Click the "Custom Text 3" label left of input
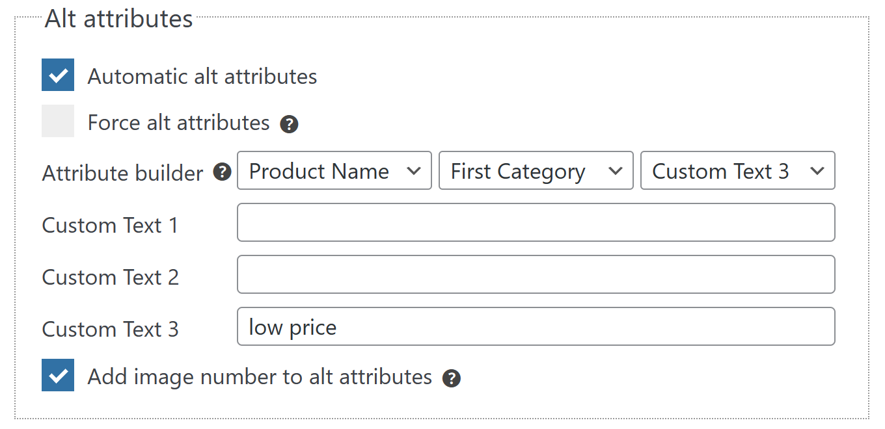 click(x=110, y=330)
